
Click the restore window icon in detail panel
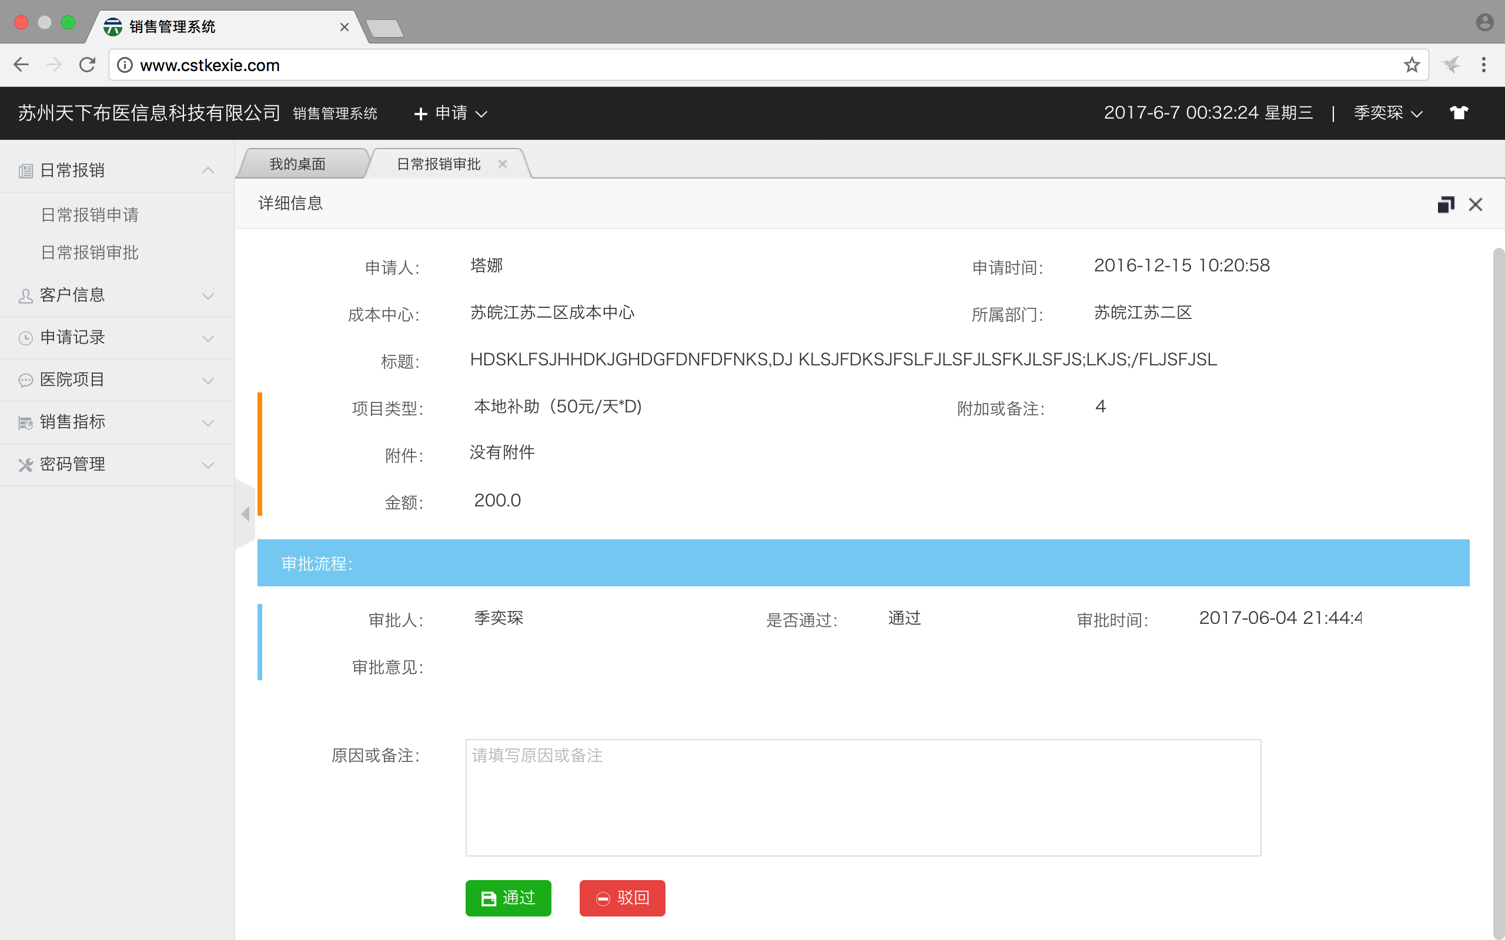(1445, 204)
